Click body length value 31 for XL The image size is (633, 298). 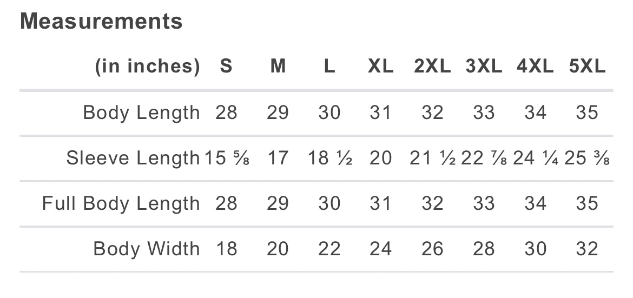click(x=381, y=112)
